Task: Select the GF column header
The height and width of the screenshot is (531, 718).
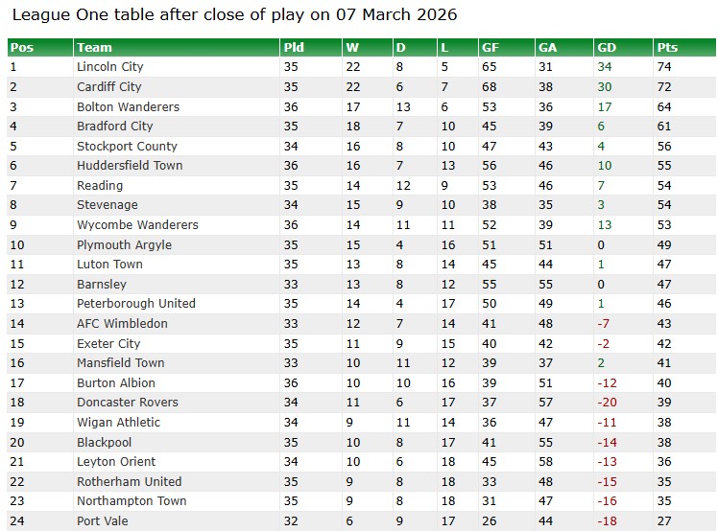Action: [x=490, y=48]
